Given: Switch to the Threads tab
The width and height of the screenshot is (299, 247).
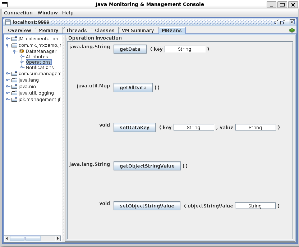Looking at the screenshot, I should pos(76,31).
